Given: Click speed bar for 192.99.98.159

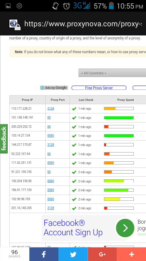Looking at the screenshot, I should (119, 199).
